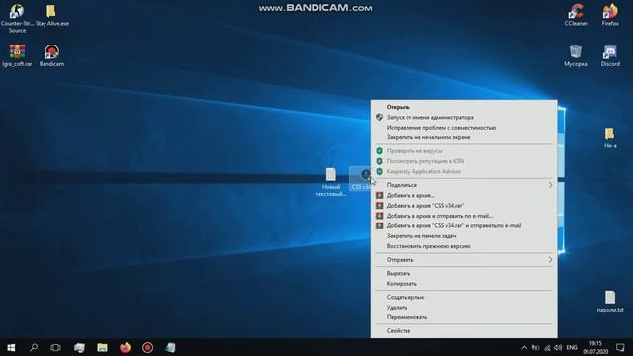Open the Bandicam record taskbar icon

point(147,347)
